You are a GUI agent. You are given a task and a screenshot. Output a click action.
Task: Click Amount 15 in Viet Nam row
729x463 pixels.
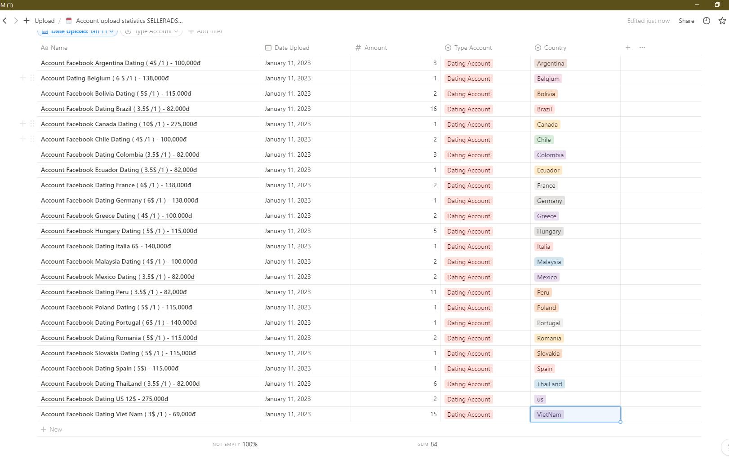coord(396,414)
